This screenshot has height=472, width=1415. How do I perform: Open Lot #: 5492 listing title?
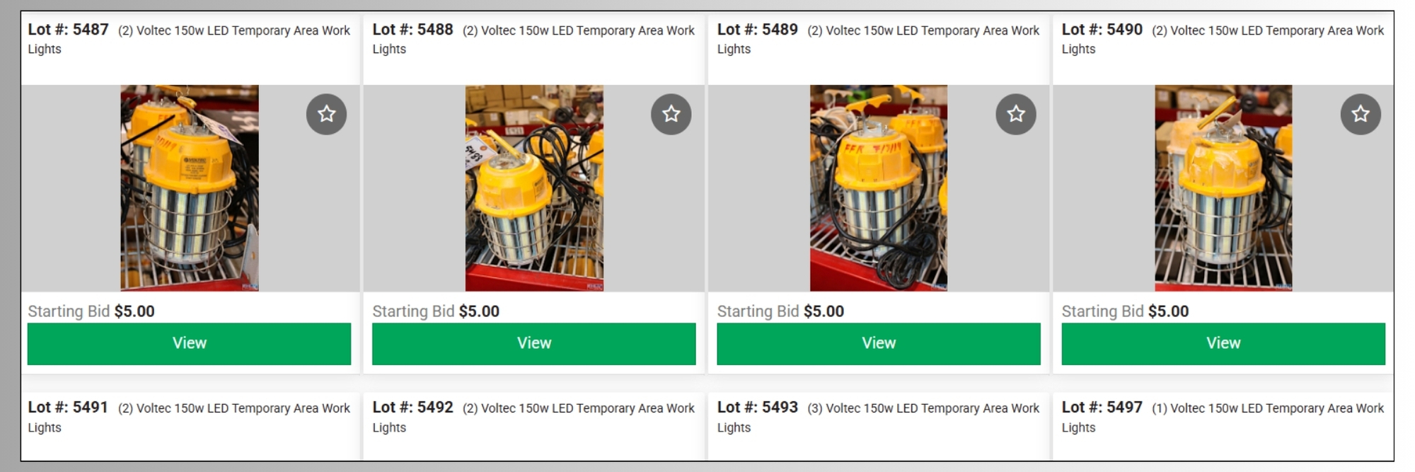coord(533,417)
